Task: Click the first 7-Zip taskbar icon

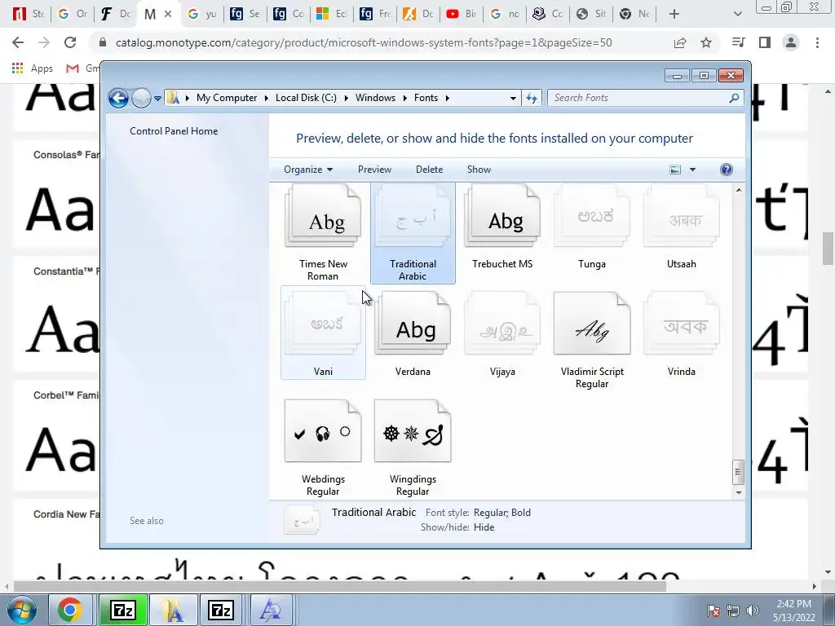Action: pyautogui.click(x=122, y=610)
